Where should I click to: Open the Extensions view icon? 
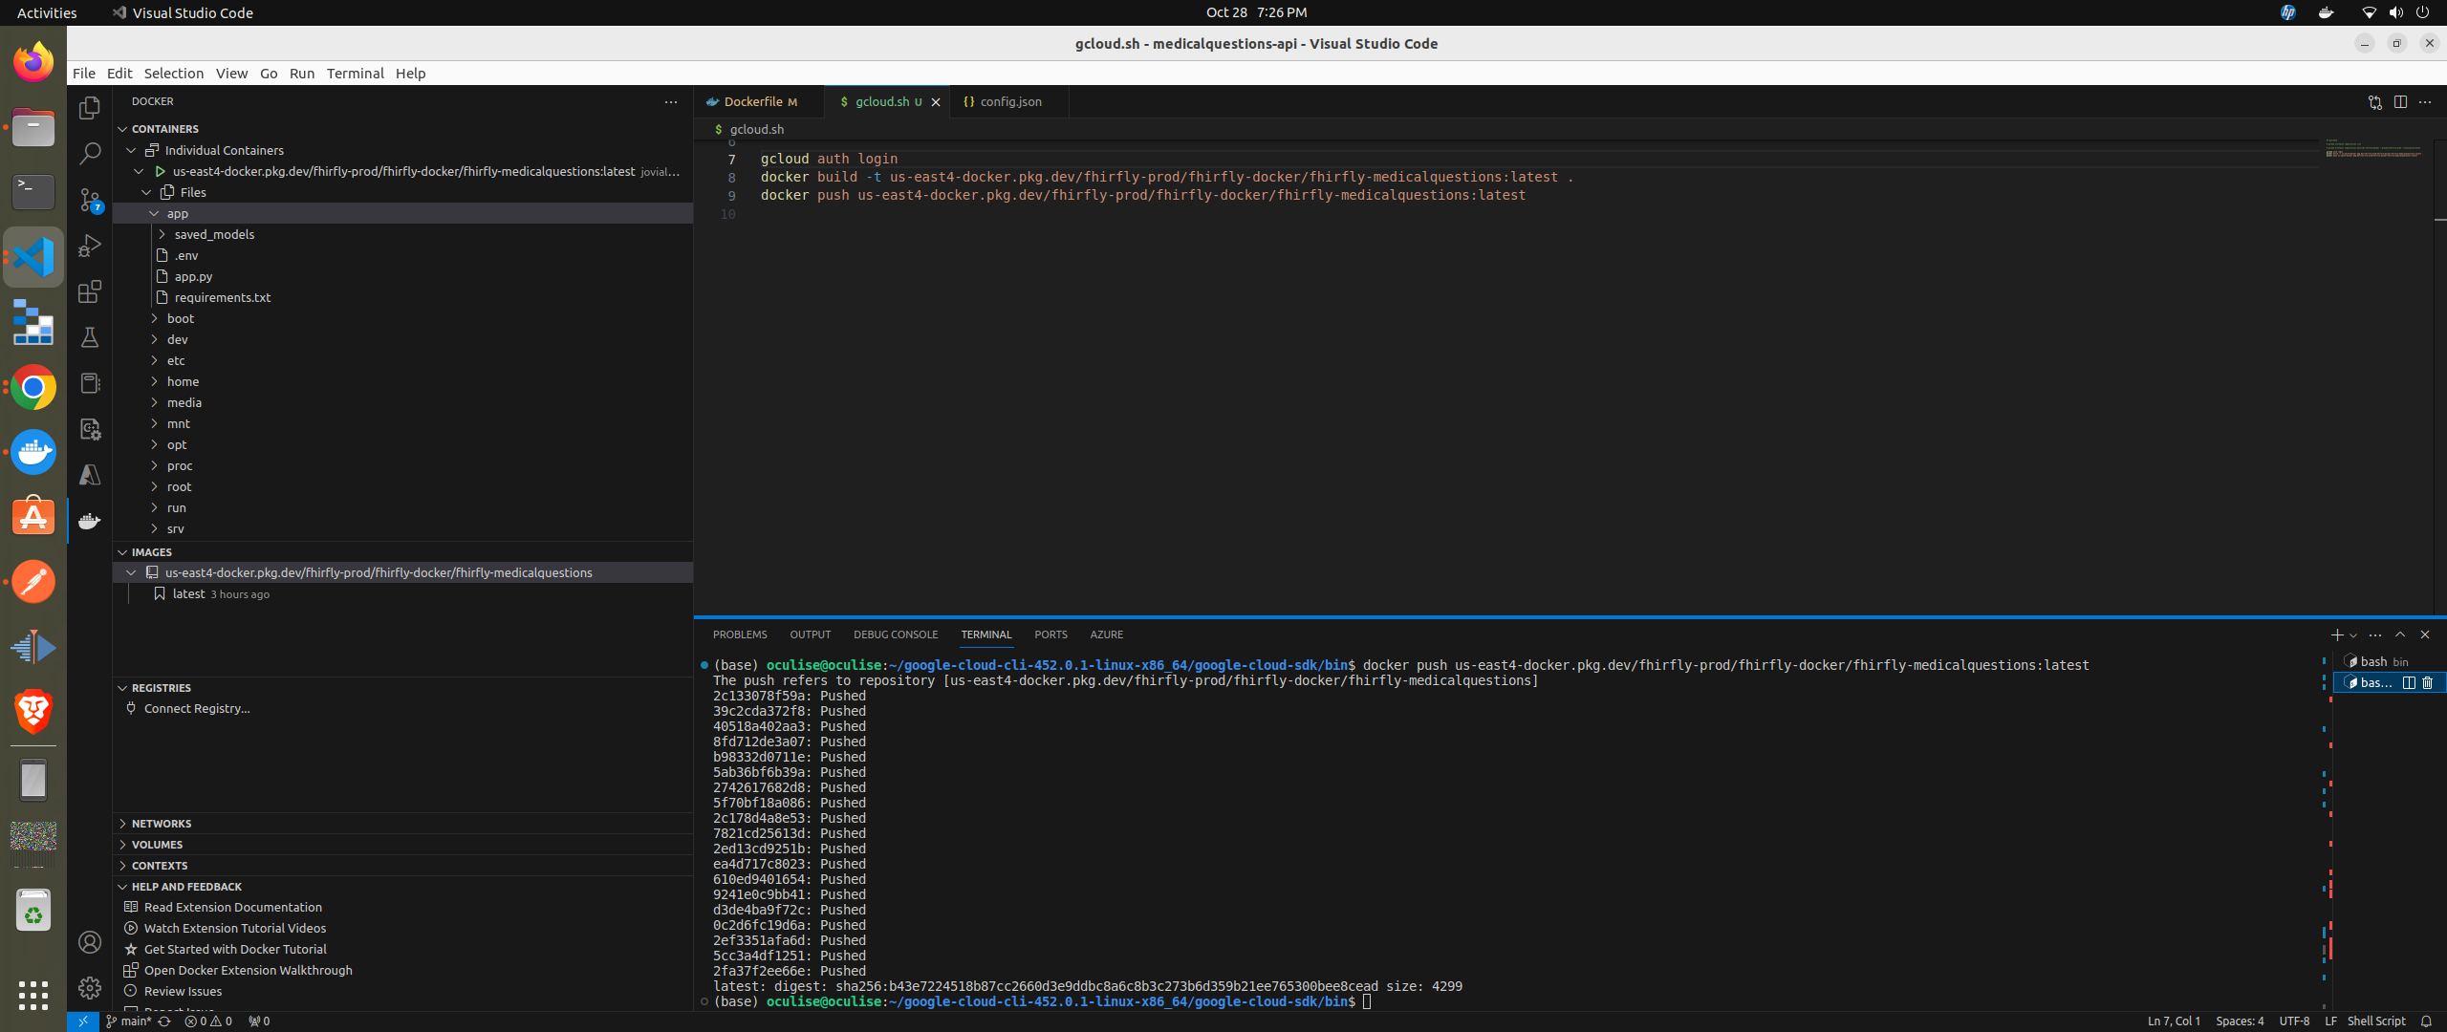coord(90,291)
